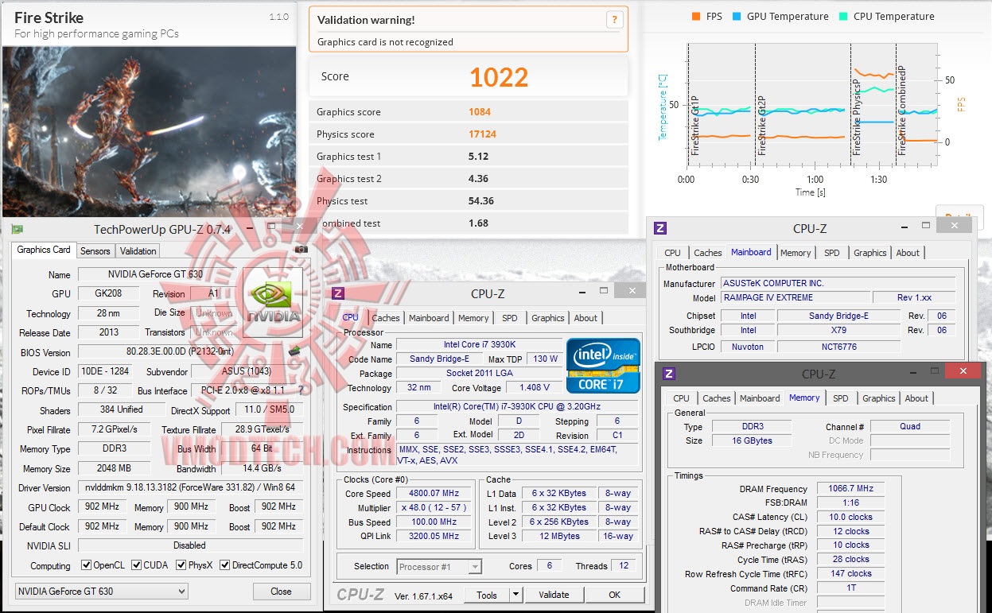Screen dimensions: 992x613
Task: Maximize the CPU-Z CPU window
Action: pyautogui.click(x=604, y=291)
